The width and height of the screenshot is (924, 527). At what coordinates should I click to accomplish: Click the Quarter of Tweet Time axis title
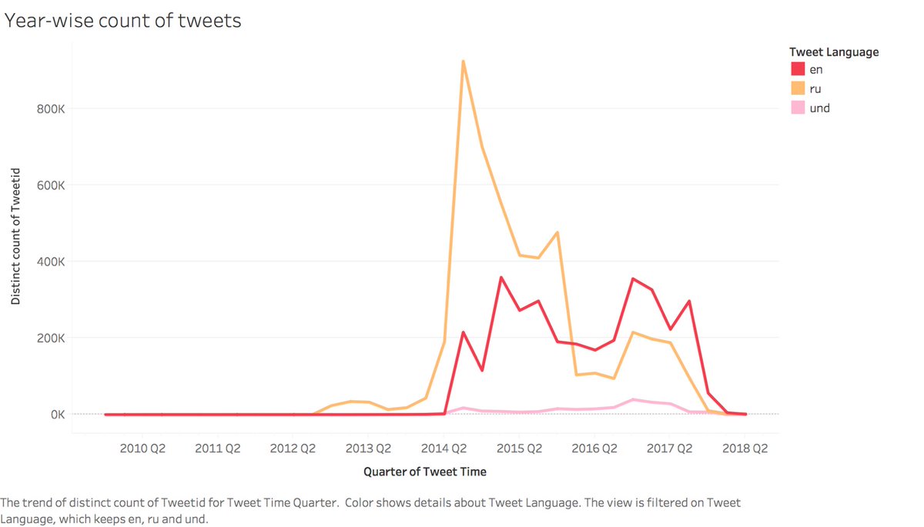(x=425, y=472)
